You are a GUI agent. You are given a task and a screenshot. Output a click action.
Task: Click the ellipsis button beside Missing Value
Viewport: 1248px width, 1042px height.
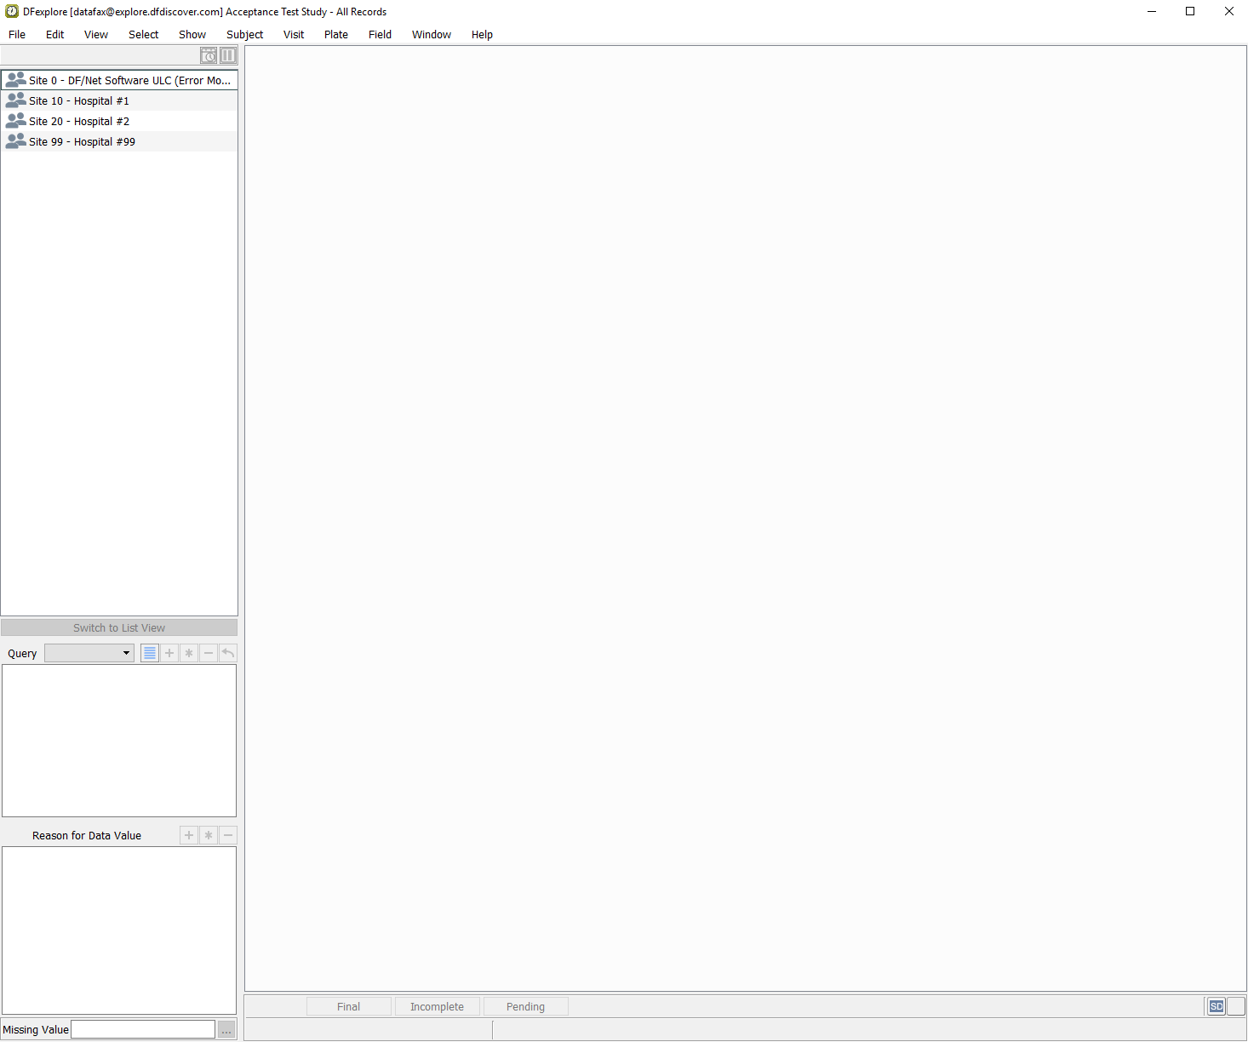click(x=226, y=1030)
